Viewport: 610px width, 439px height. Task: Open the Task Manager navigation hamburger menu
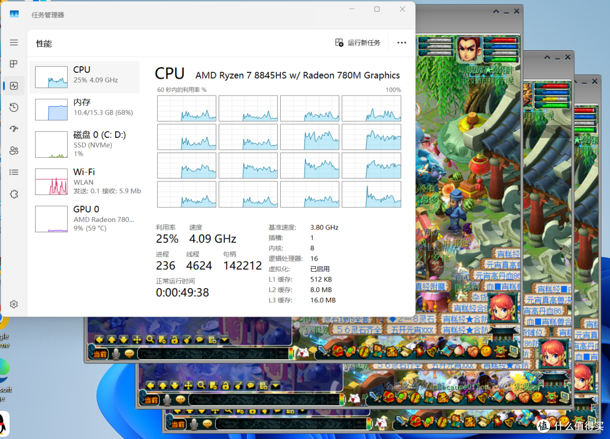tap(14, 42)
